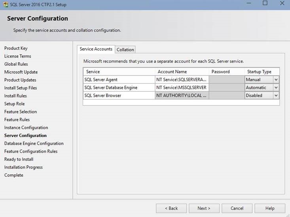290x217 pixels.
Task: Maximize the setup window
Action: click(265, 3)
